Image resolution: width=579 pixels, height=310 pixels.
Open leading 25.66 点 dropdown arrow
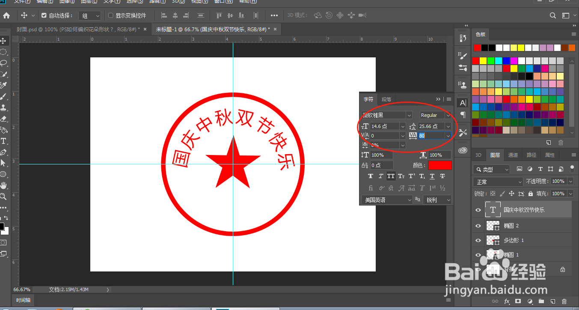point(448,126)
